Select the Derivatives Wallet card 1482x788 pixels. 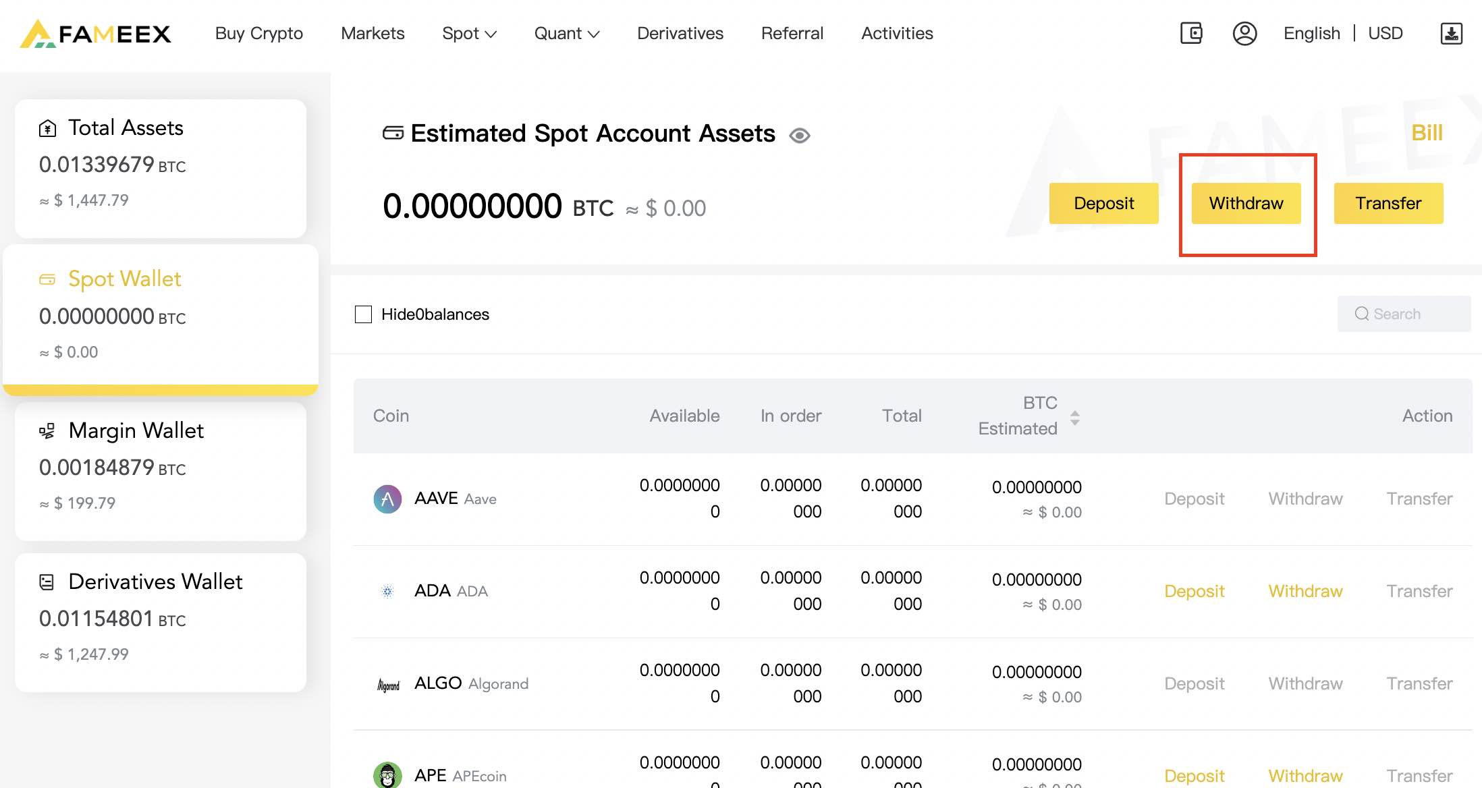pyautogui.click(x=161, y=622)
